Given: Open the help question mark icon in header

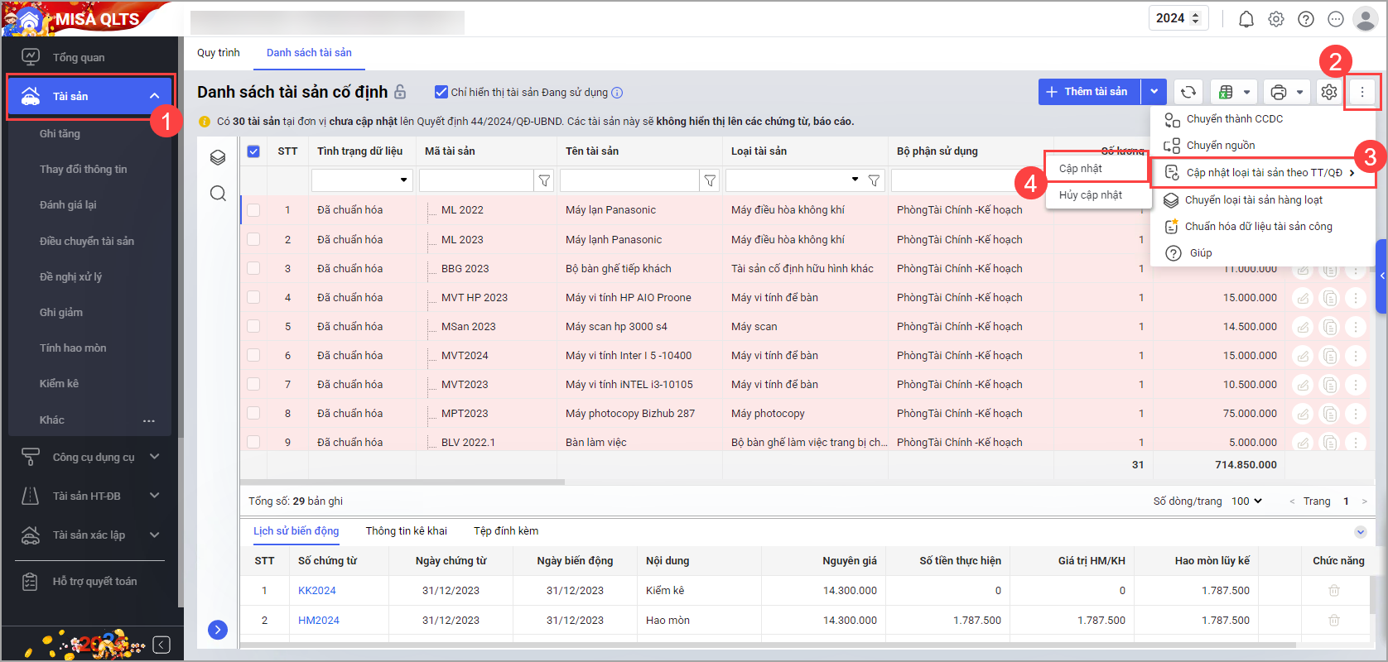Looking at the screenshot, I should coord(1306,19).
